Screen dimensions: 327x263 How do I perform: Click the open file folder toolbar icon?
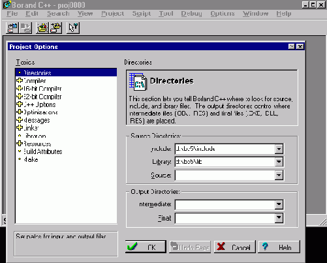(x=55, y=28)
